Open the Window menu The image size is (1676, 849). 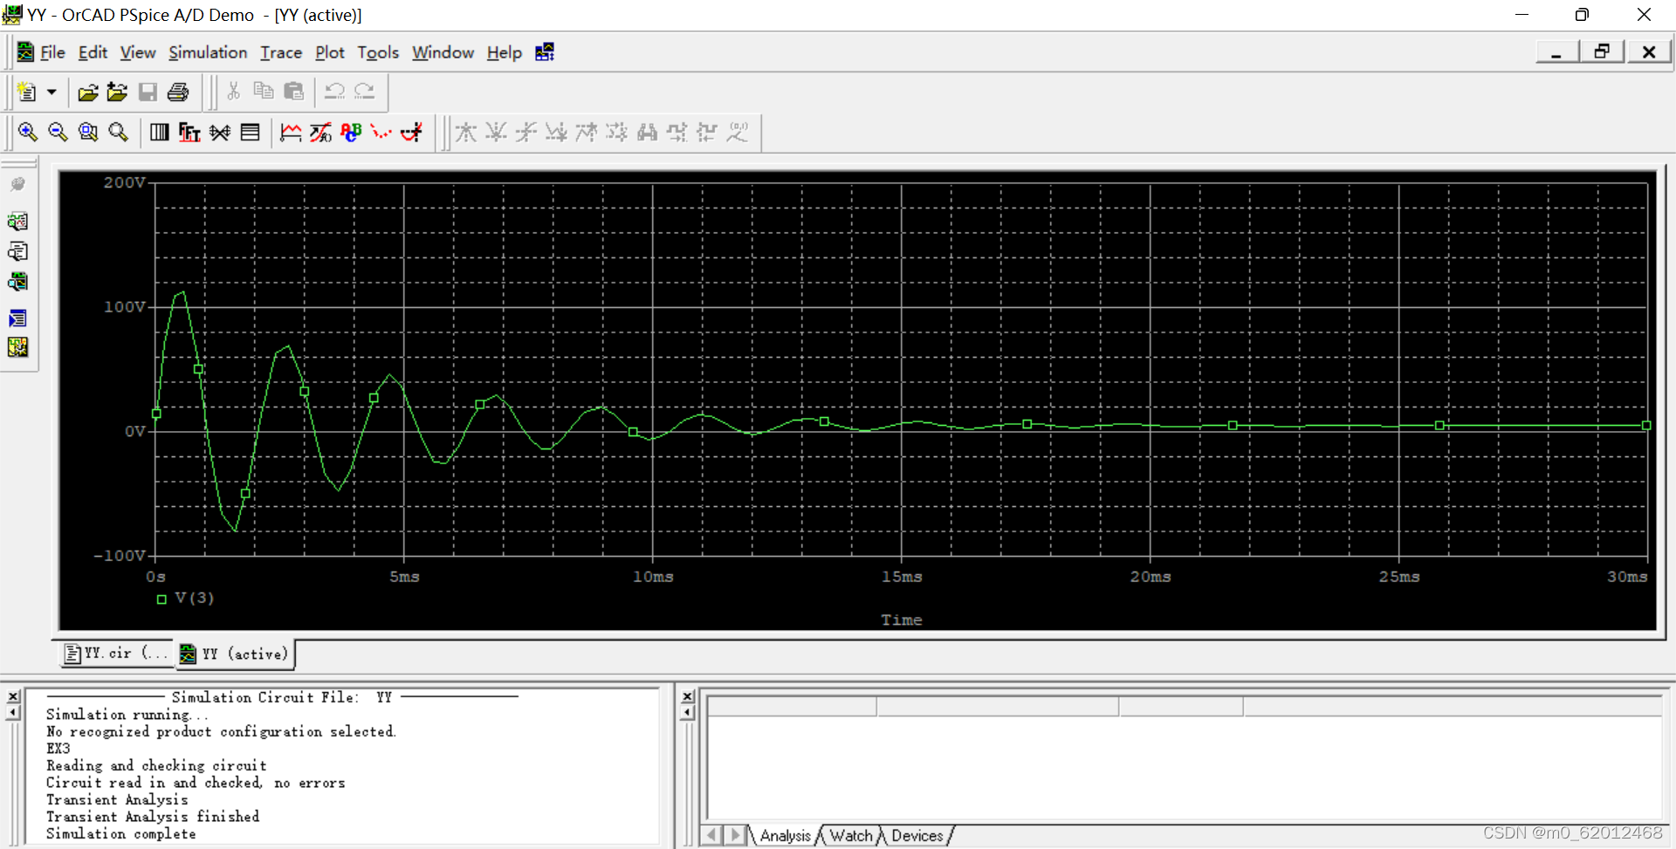443,52
